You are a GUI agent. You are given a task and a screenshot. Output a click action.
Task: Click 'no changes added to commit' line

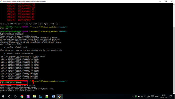29,24
